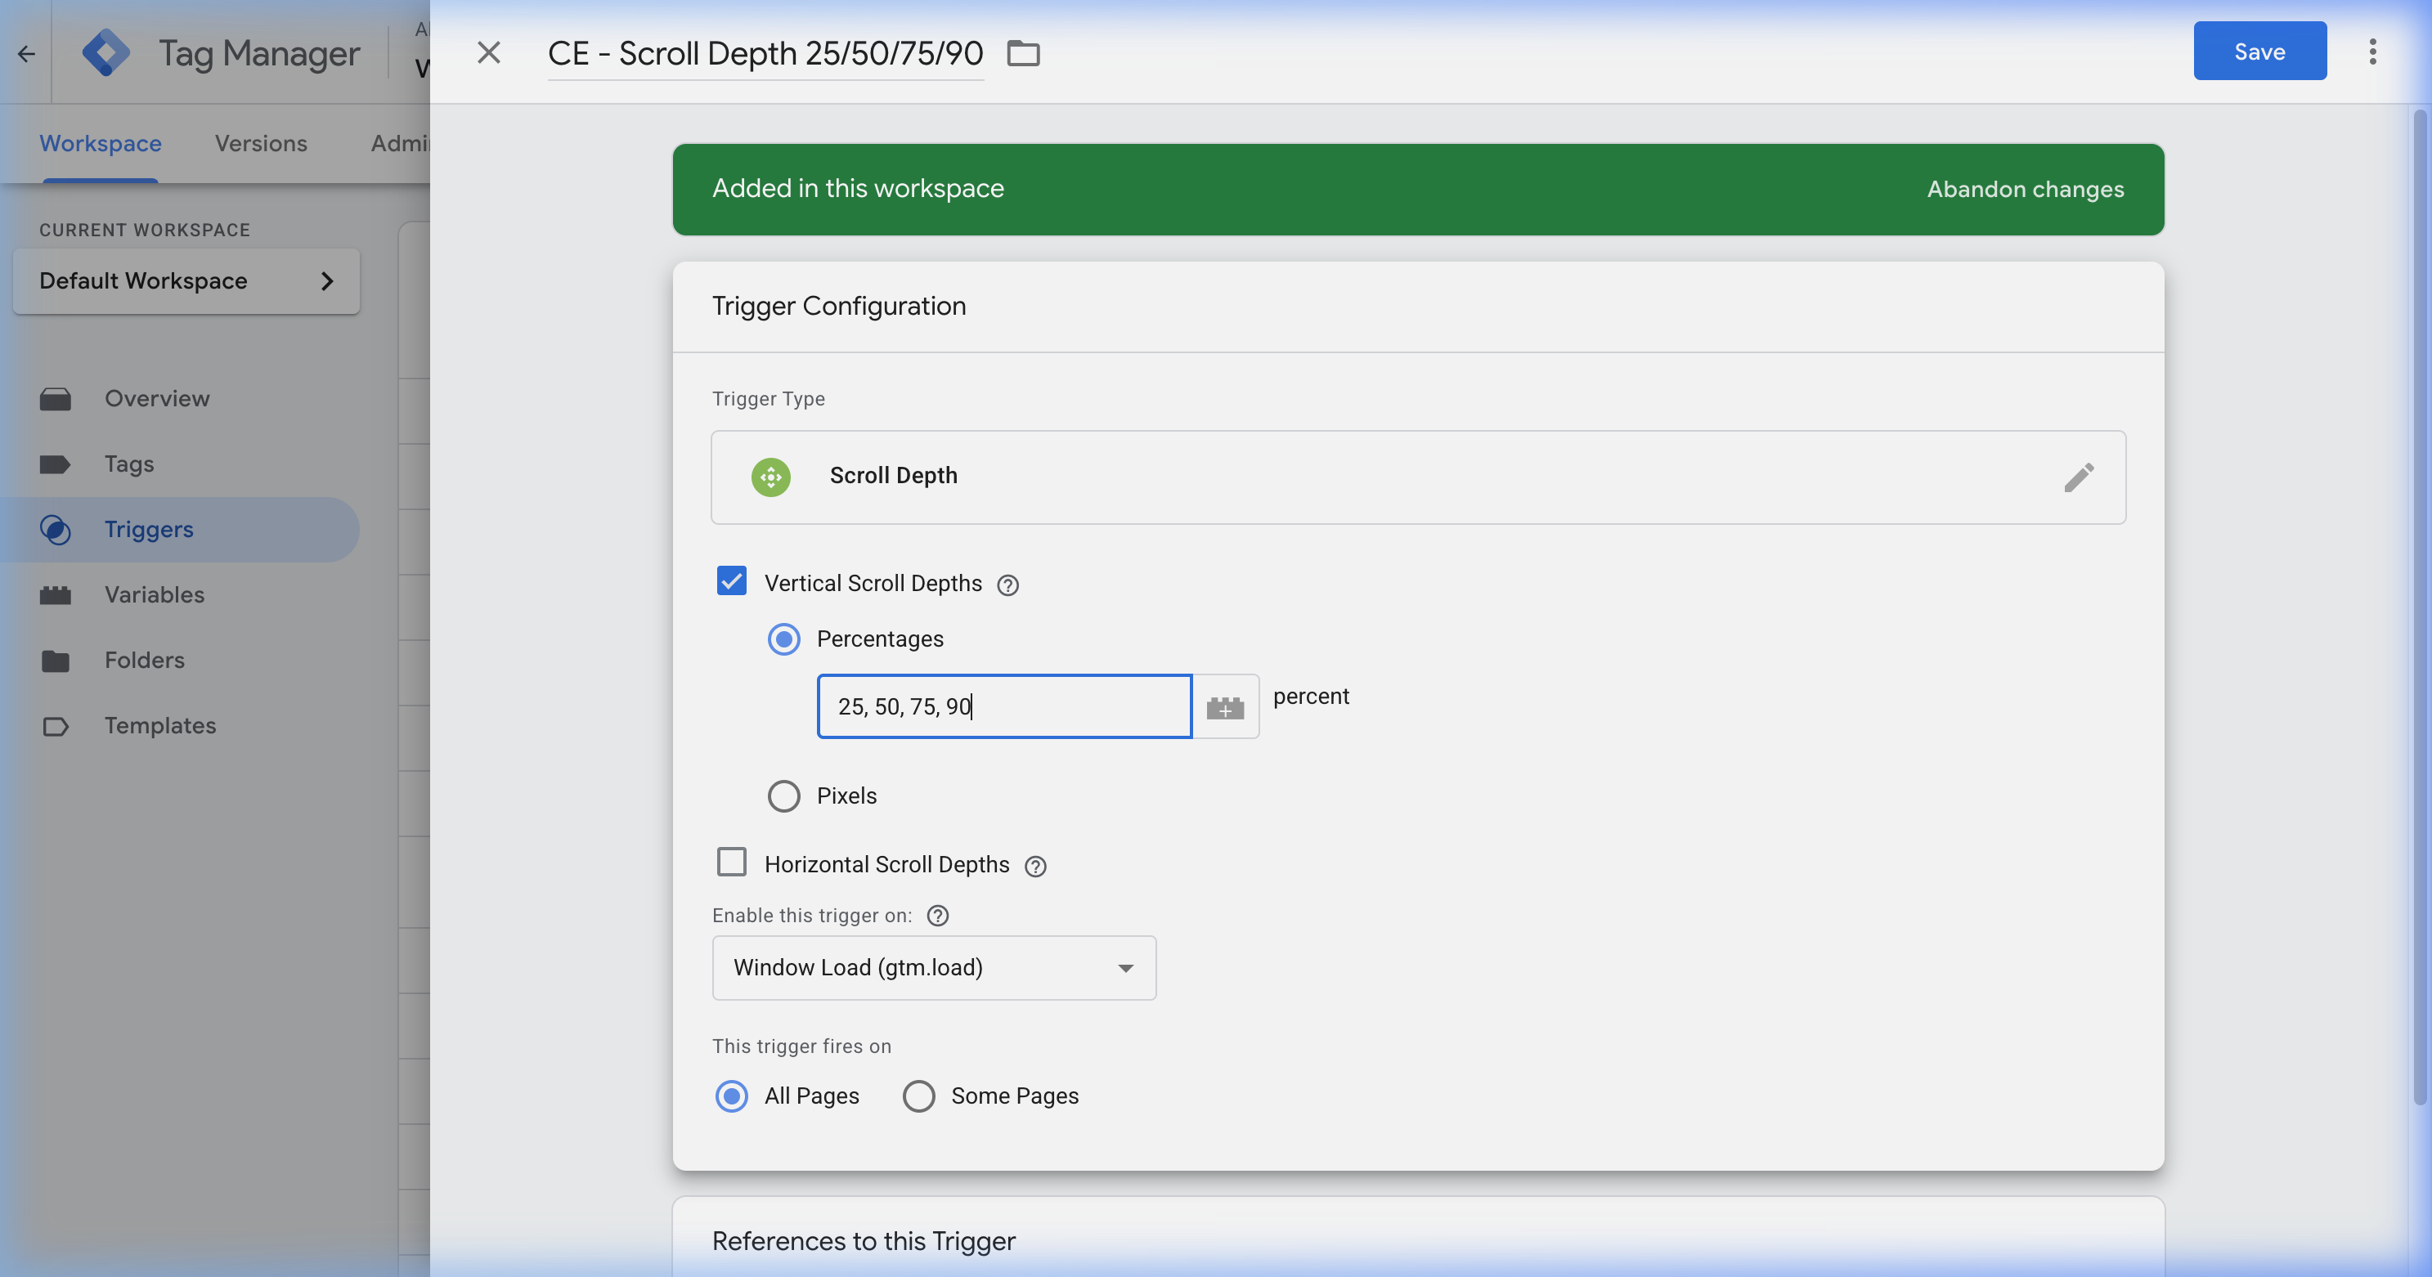
Task: Click the folder icon beside the trigger name
Action: 1023,54
